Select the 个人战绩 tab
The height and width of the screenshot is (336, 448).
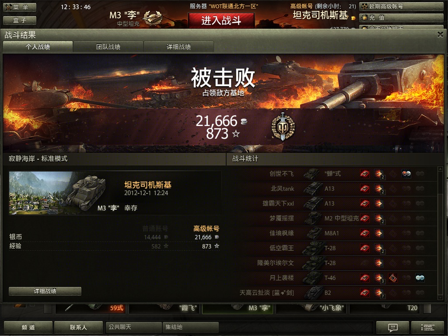click(x=38, y=46)
